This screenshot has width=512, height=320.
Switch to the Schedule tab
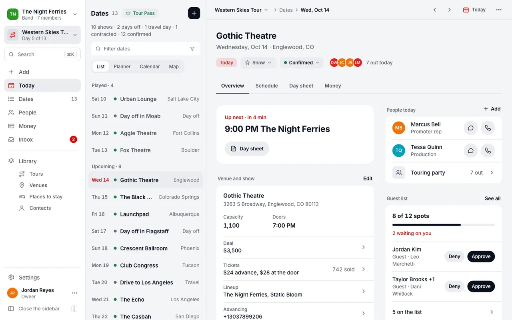click(267, 86)
